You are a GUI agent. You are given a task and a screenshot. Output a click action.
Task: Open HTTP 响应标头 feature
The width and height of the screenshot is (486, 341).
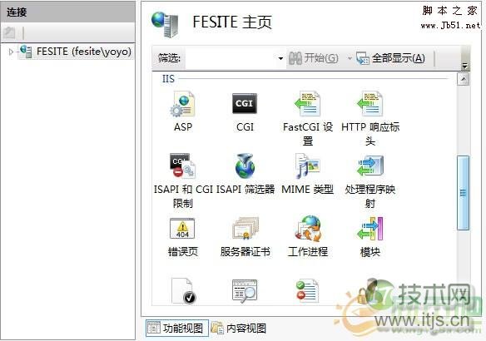tap(369, 104)
